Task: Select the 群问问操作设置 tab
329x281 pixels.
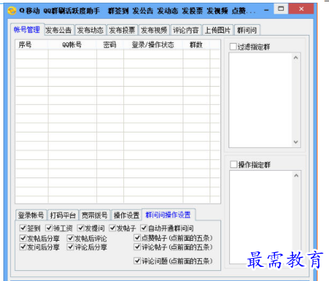Action: 168,214
